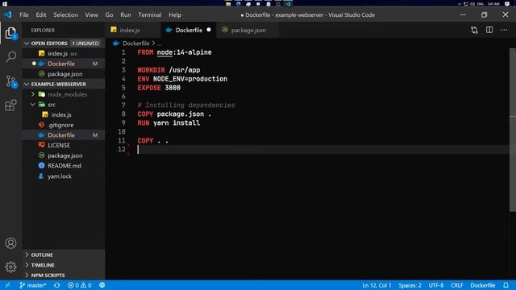
Task: Collapse the src folder
Action: [64, 105]
